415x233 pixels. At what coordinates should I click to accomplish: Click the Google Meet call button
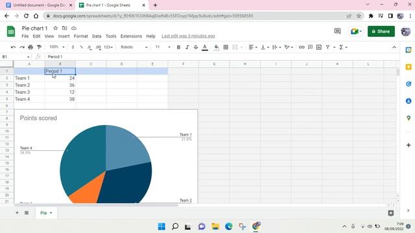pyautogui.click(x=356, y=32)
